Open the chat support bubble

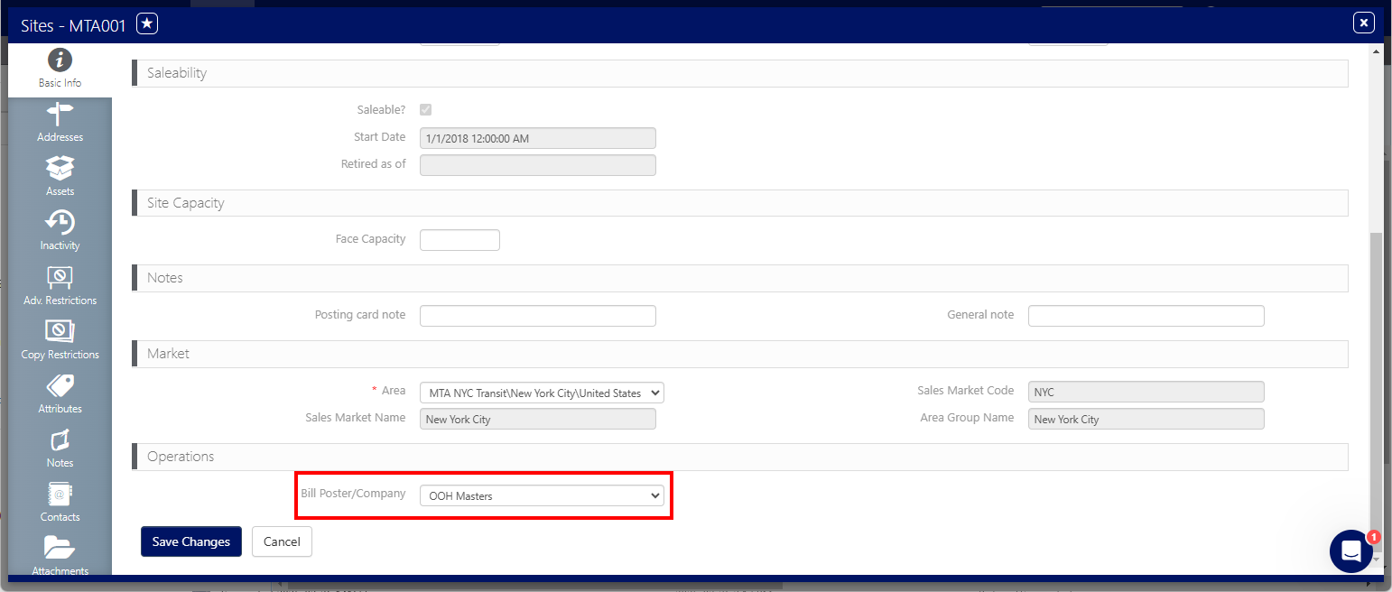pos(1351,550)
